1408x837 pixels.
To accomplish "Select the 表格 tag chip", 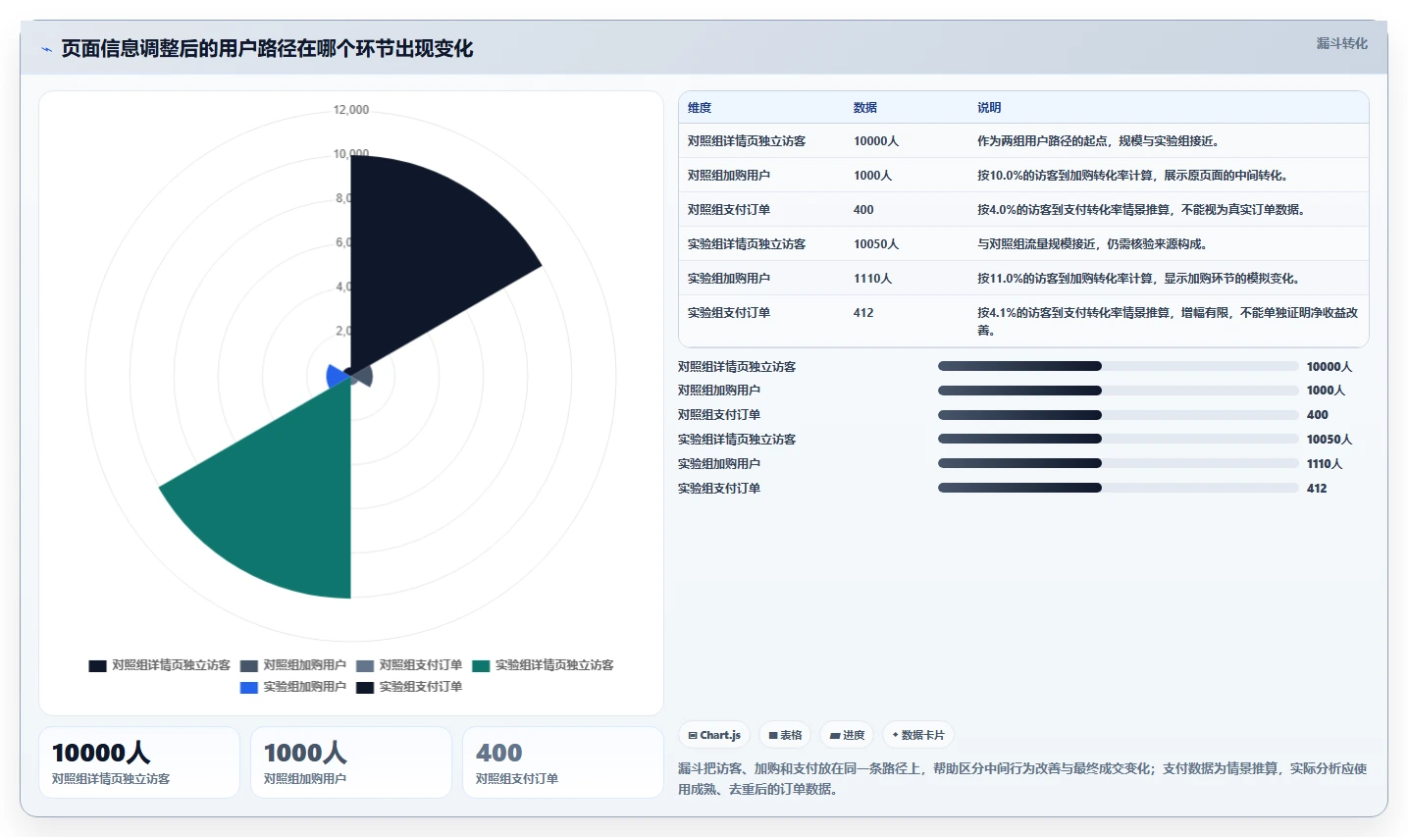I will [x=785, y=735].
